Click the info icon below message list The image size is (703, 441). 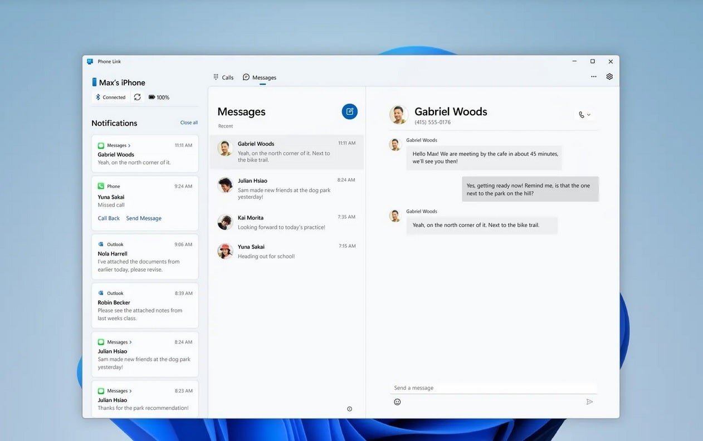coord(349,409)
